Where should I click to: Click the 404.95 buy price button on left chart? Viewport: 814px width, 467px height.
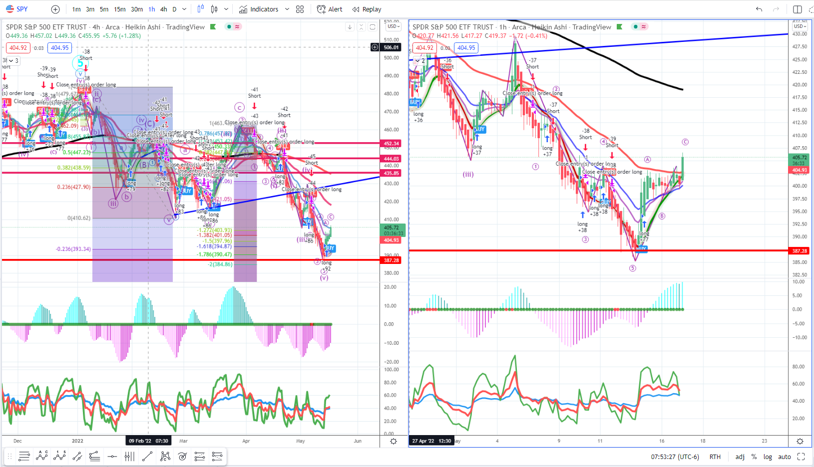[59, 48]
